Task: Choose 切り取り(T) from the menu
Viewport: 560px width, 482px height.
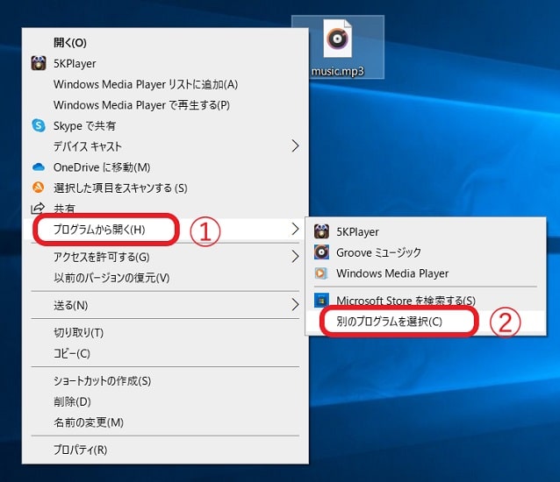Action: [x=165, y=333]
